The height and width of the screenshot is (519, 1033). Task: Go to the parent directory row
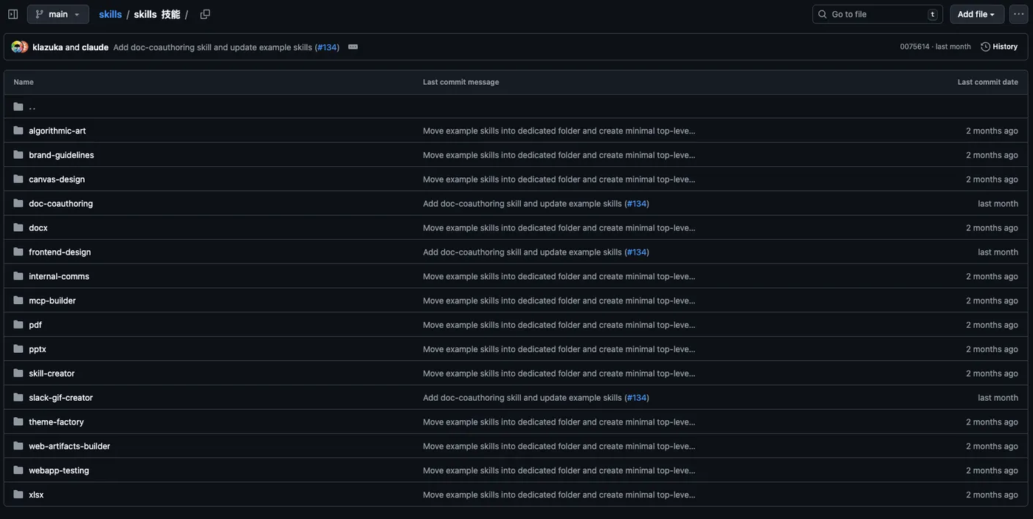pos(32,106)
